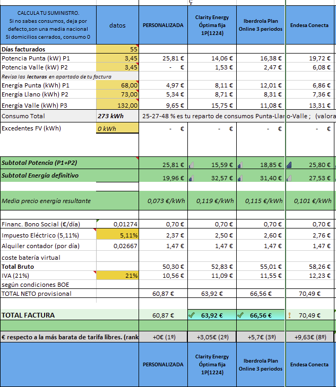Select Energía Valle P3 input 132,00

click(x=117, y=104)
